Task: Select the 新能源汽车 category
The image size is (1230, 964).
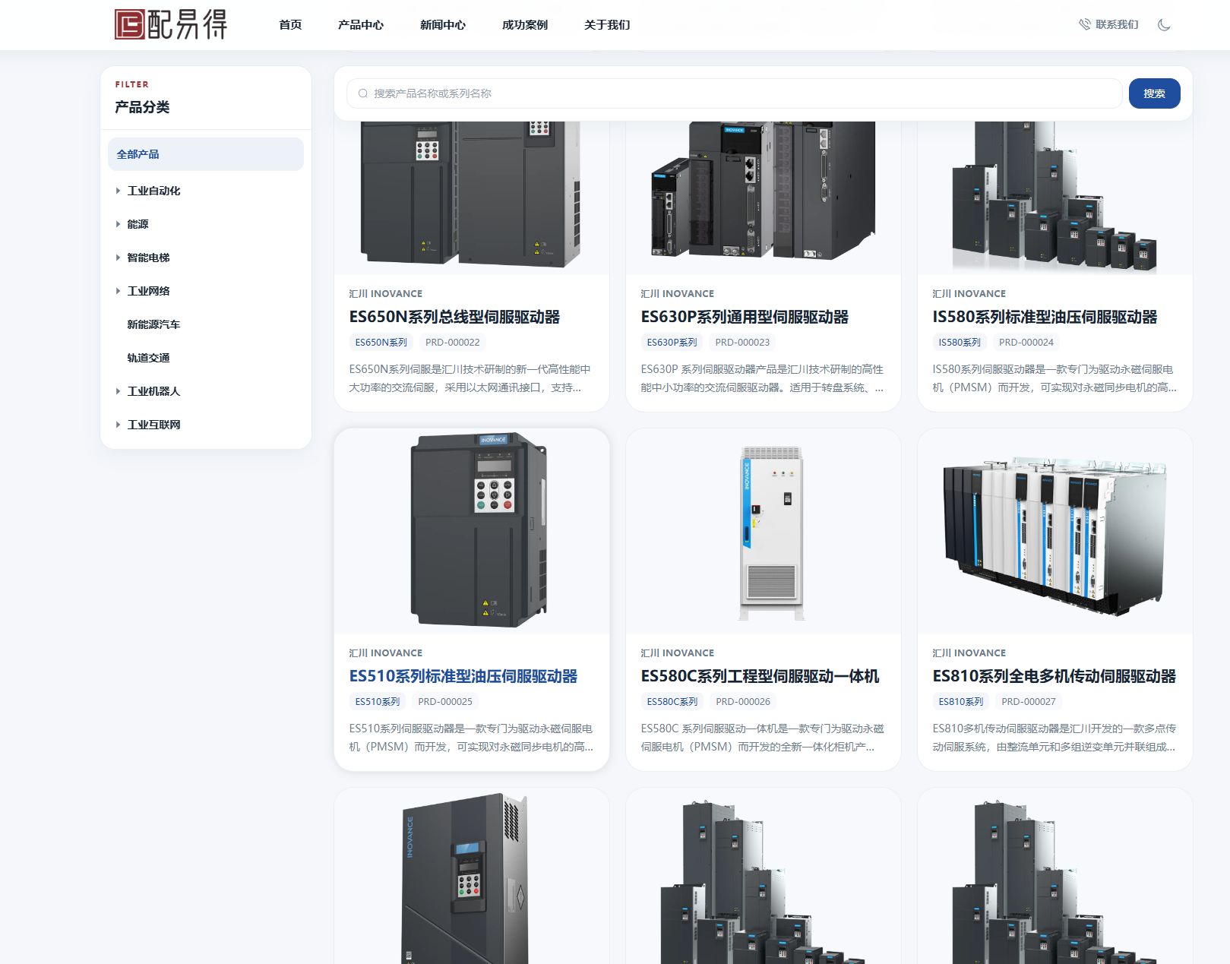Action: (x=153, y=324)
